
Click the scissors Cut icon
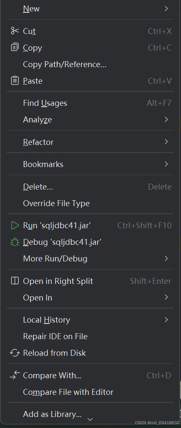[x=14, y=31]
